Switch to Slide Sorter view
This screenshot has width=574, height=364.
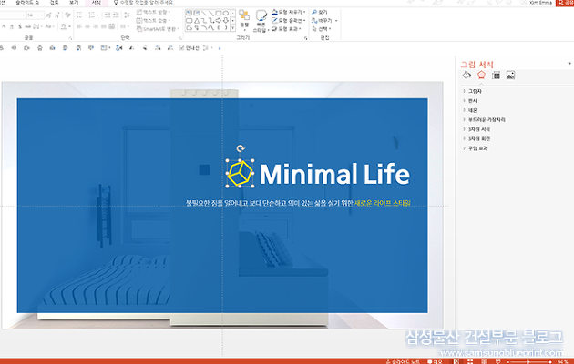click(470, 361)
